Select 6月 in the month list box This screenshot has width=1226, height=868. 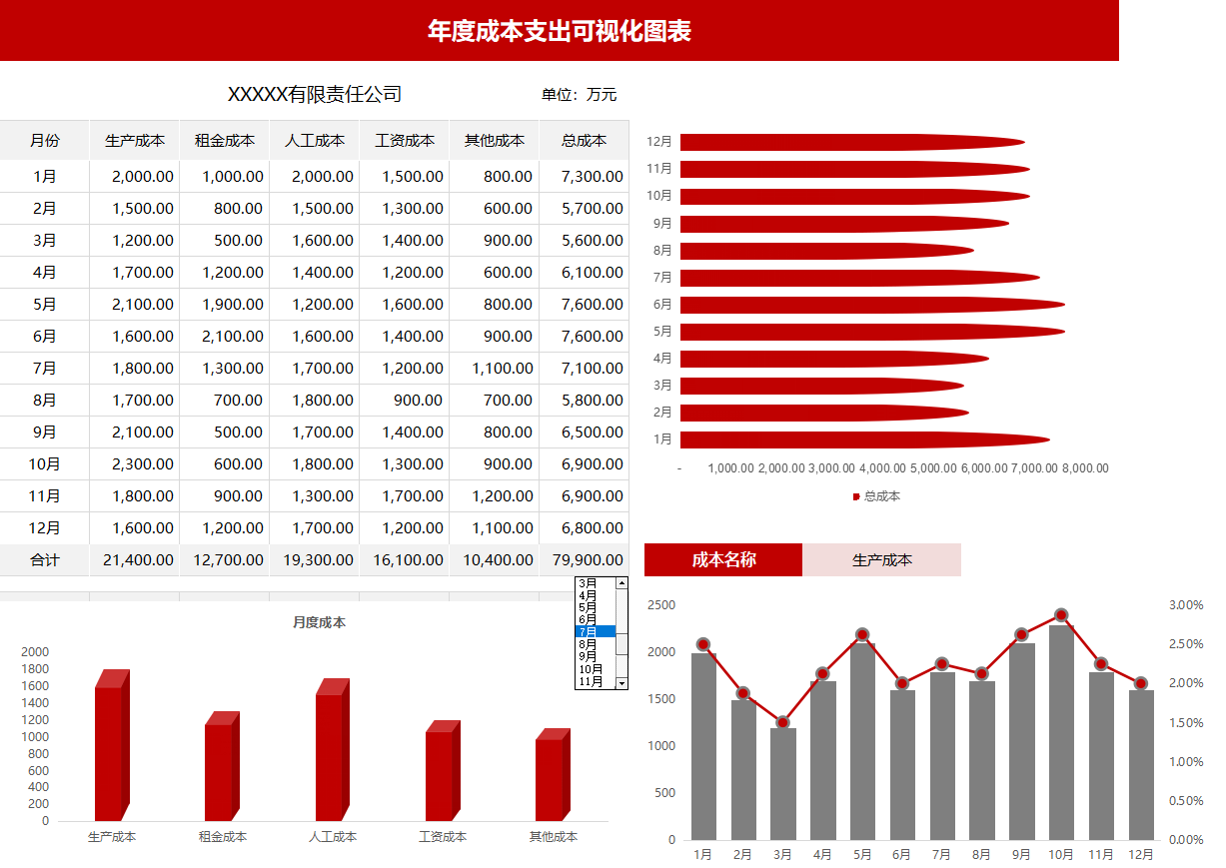click(x=595, y=619)
